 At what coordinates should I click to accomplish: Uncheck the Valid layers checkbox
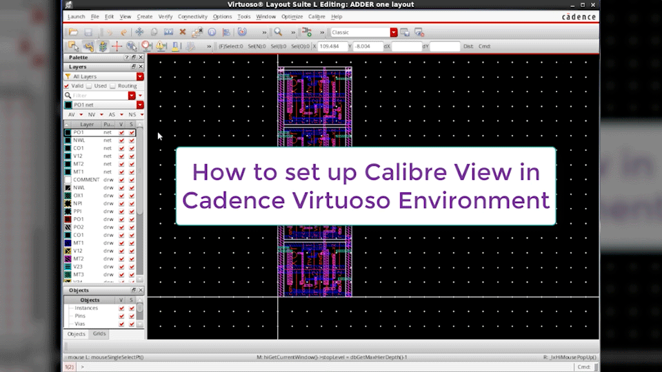click(67, 86)
